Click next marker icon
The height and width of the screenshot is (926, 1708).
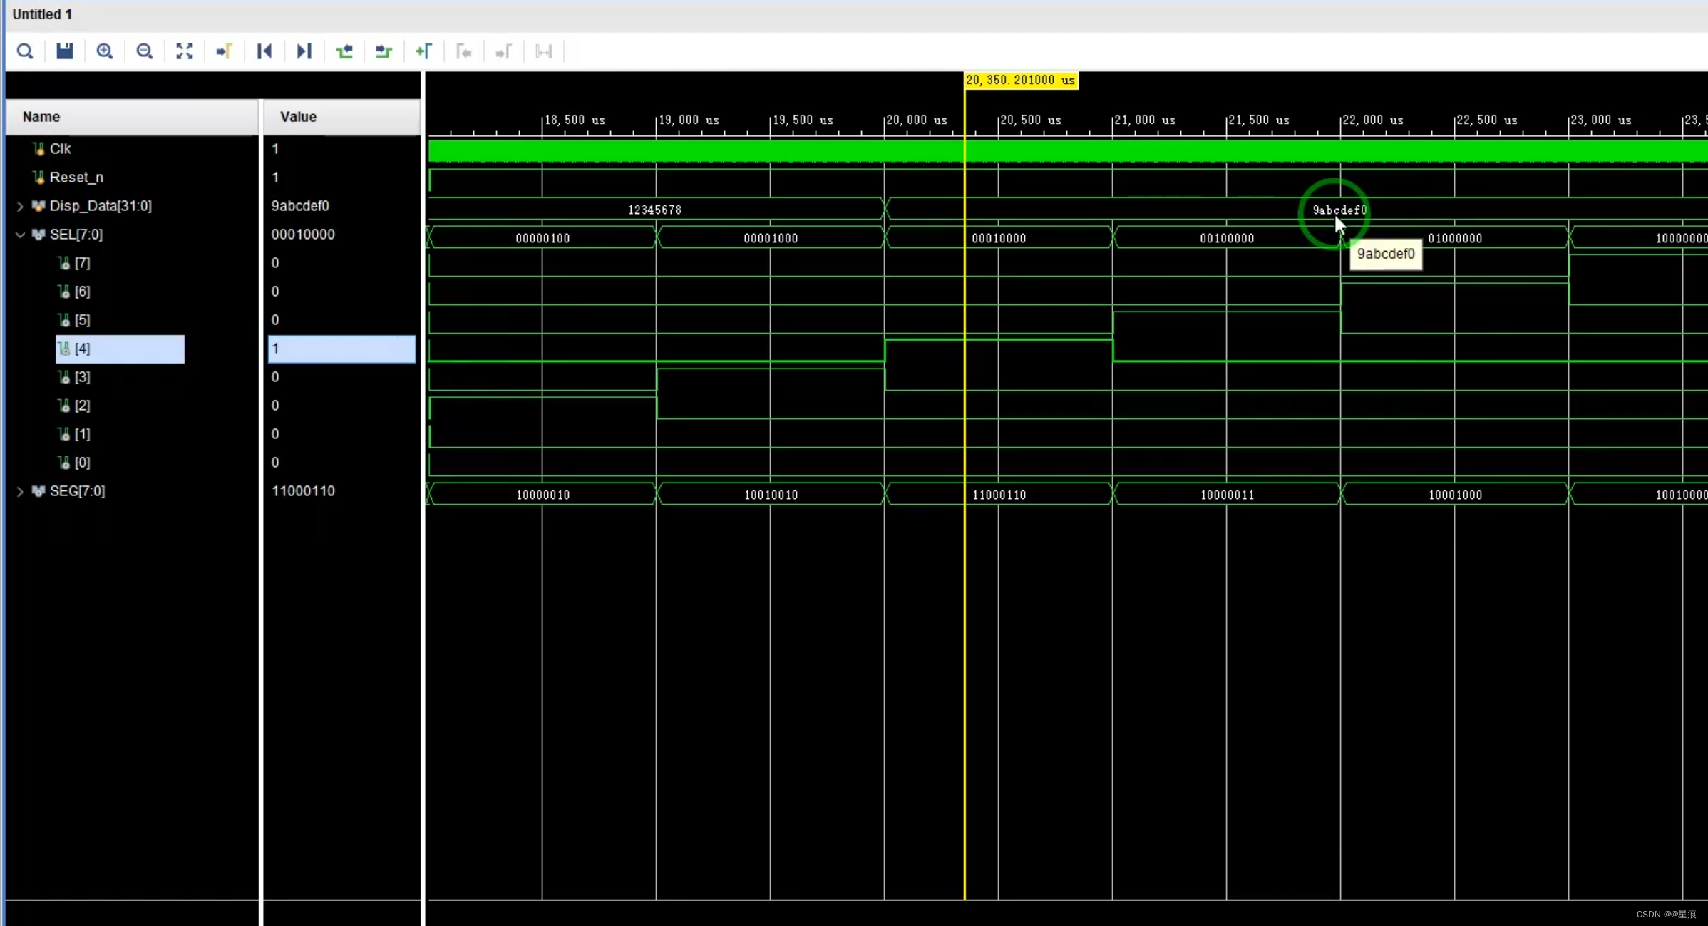click(504, 51)
